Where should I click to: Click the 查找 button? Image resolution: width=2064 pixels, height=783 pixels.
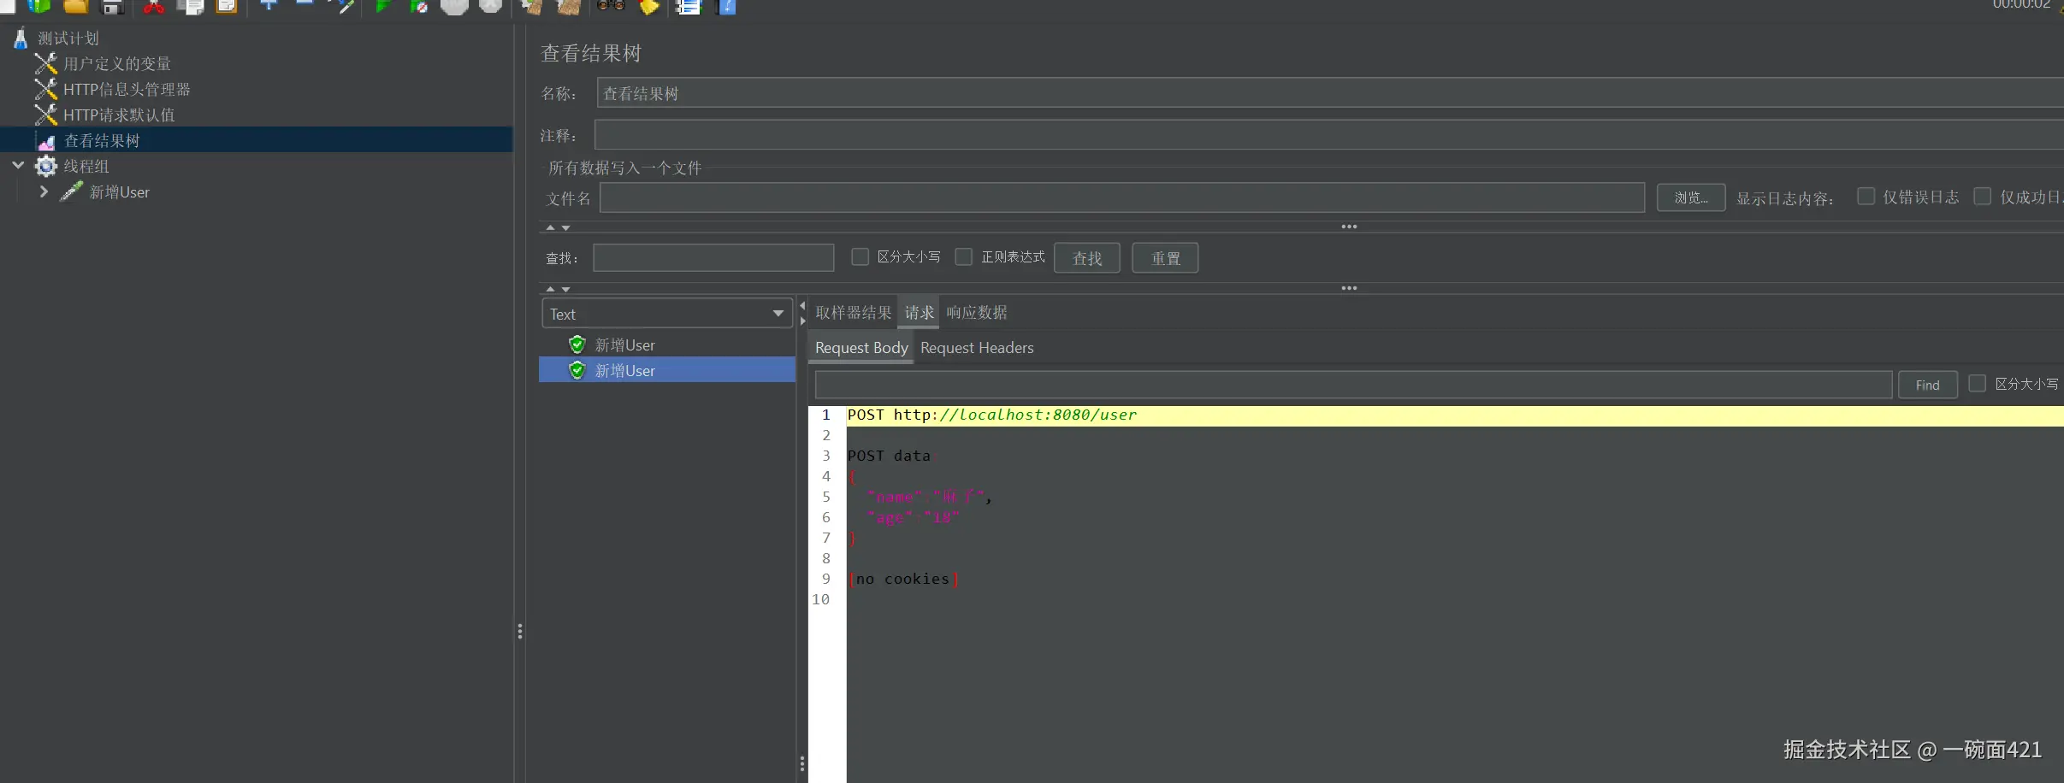(1087, 258)
